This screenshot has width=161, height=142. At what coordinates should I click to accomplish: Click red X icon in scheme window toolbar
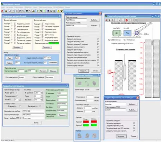[106, 20]
